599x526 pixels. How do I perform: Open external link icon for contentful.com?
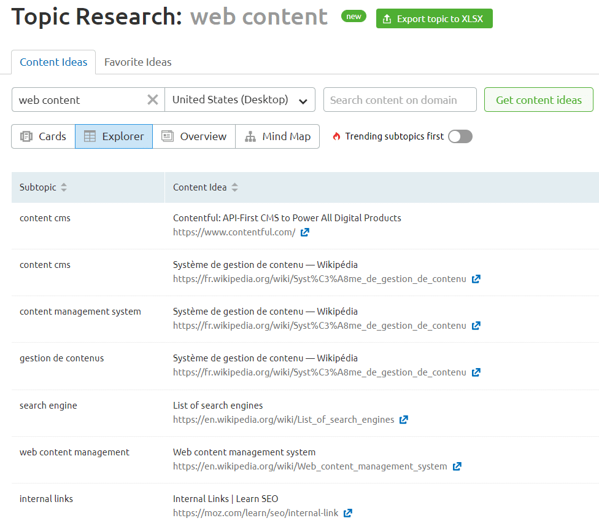[x=305, y=232]
